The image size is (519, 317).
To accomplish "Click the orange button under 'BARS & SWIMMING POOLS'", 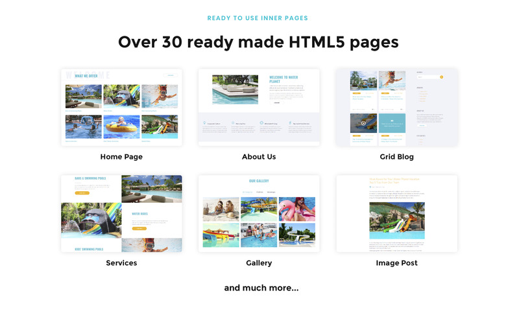I will (x=82, y=193).
